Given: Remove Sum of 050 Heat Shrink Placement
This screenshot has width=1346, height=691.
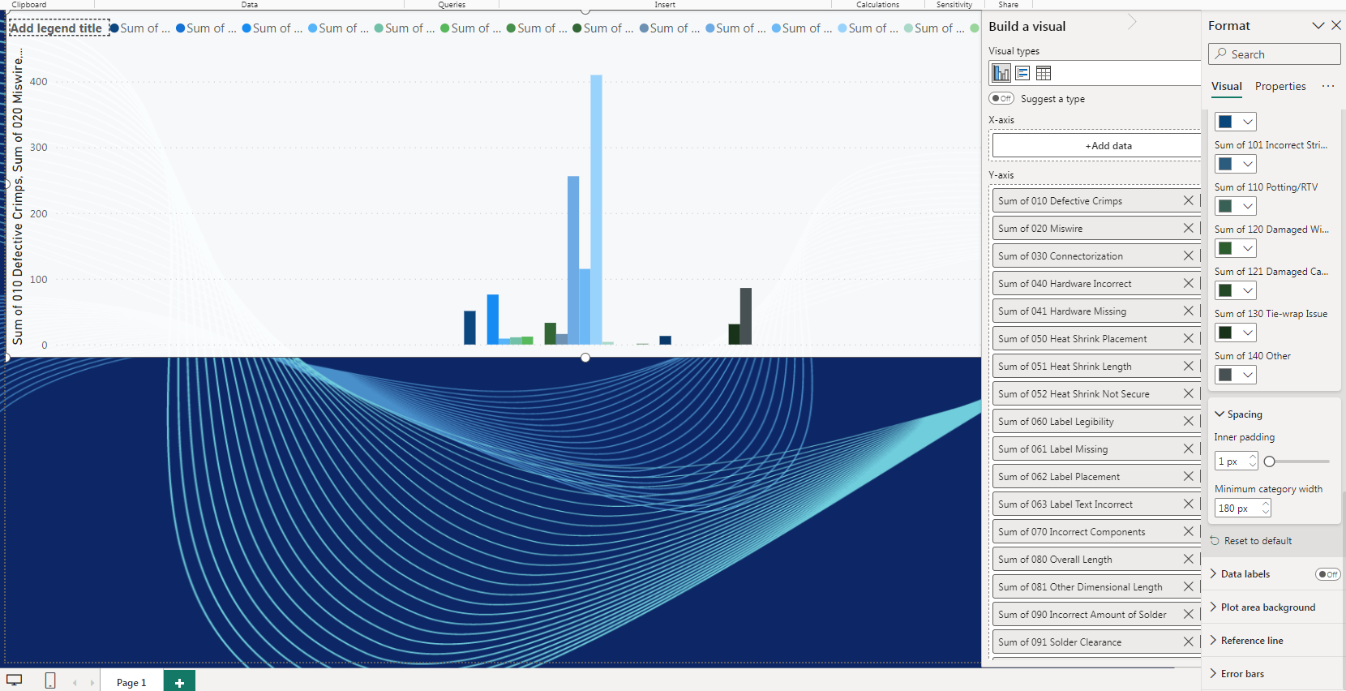Looking at the screenshot, I should (1188, 338).
